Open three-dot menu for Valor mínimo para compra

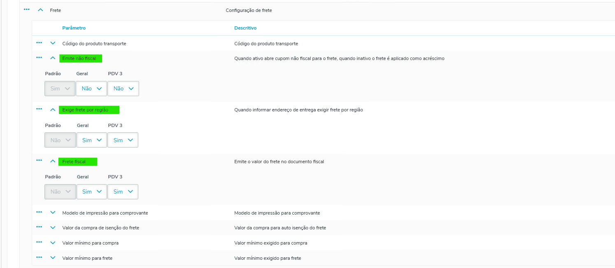[39, 243]
